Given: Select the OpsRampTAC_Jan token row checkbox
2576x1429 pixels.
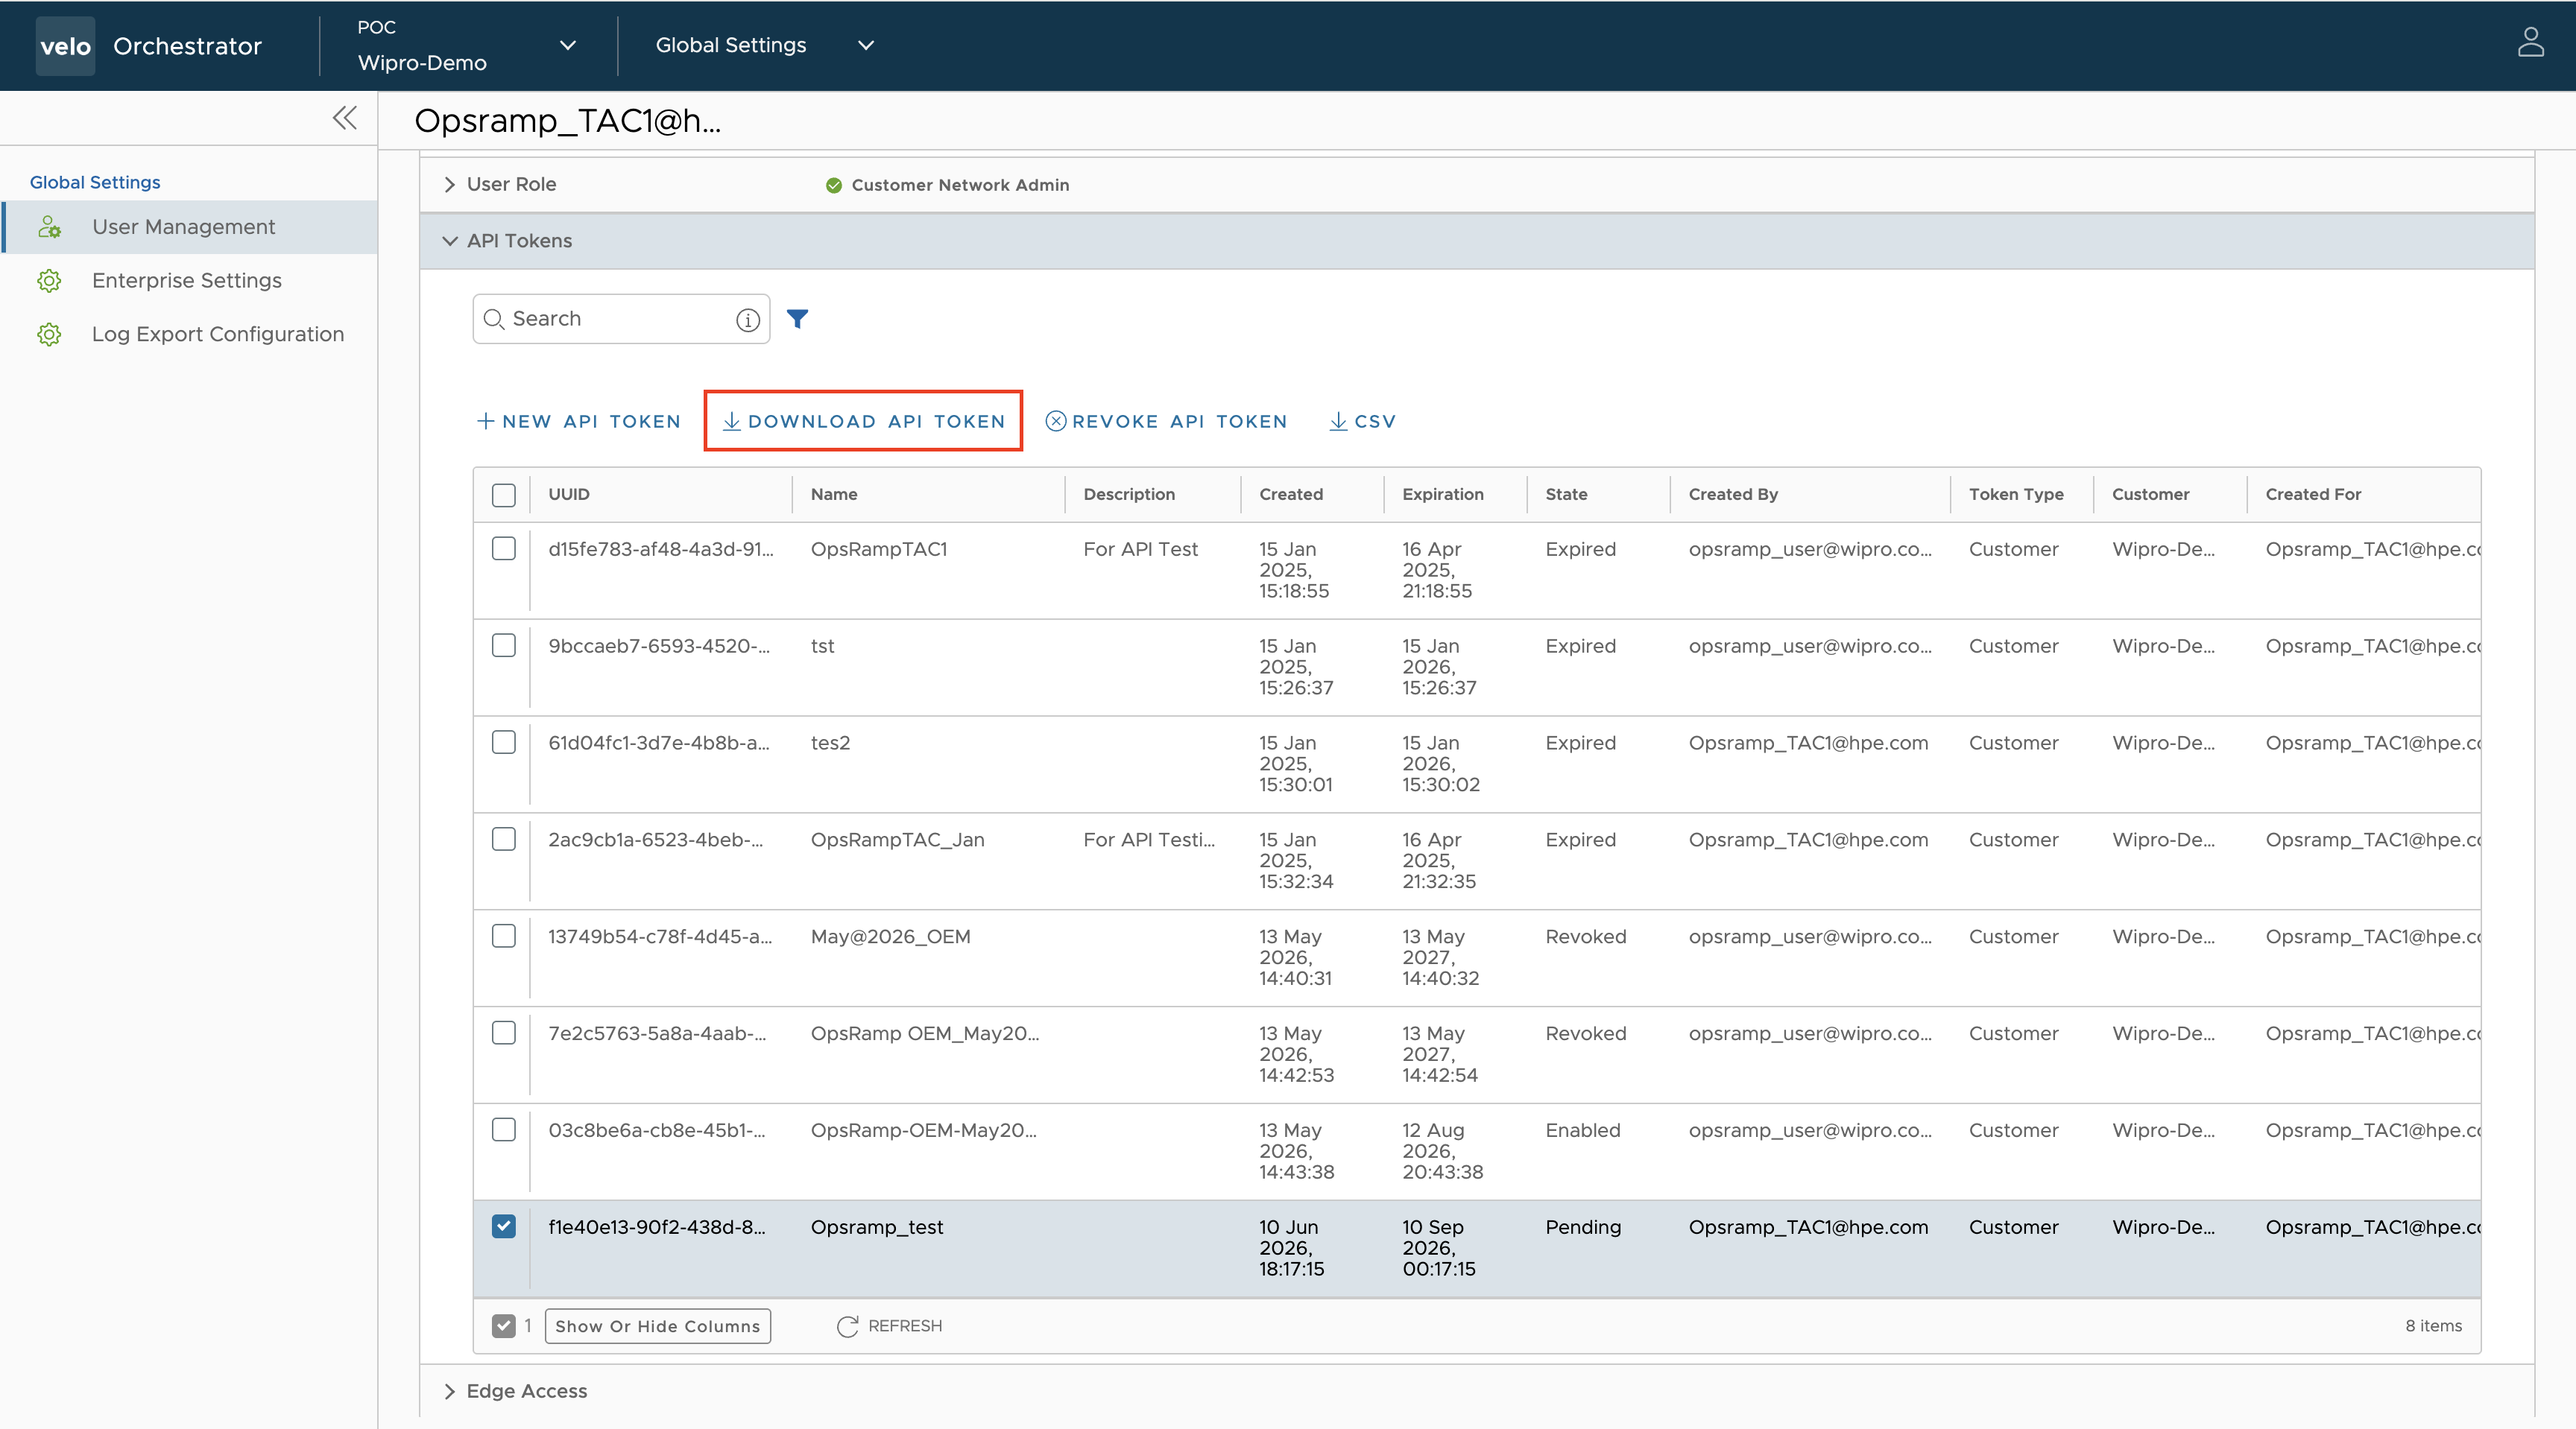Looking at the screenshot, I should click(504, 840).
